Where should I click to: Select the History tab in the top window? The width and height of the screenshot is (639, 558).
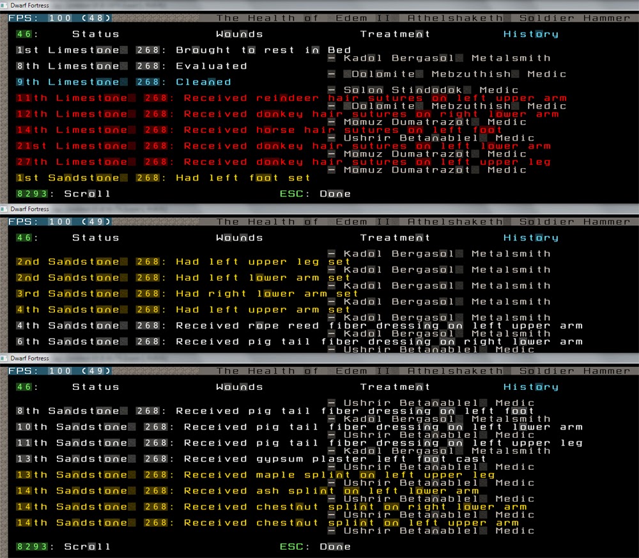coord(531,35)
